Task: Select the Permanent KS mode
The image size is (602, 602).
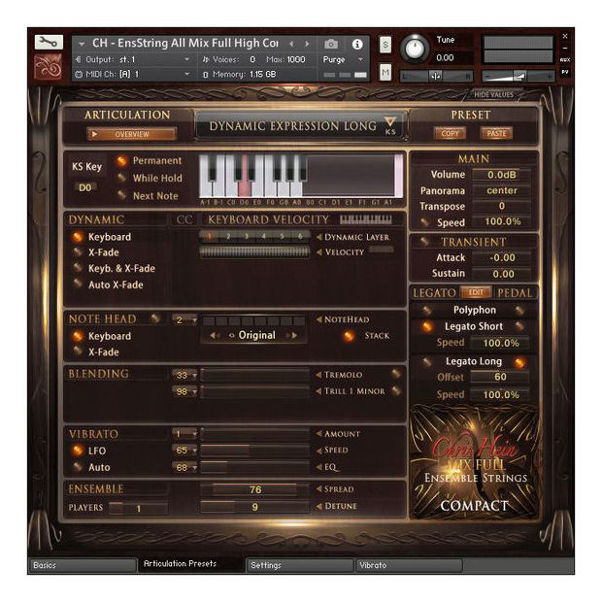Action: pos(121,161)
